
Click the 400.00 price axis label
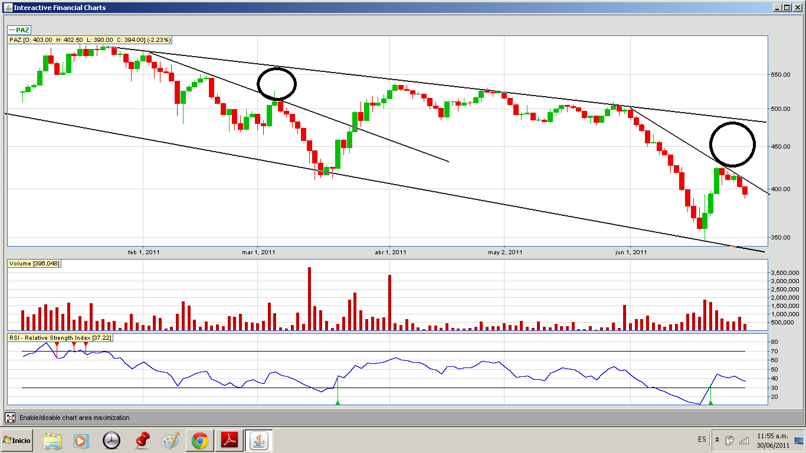[781, 189]
